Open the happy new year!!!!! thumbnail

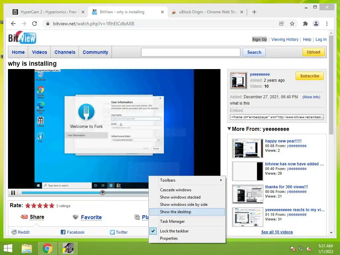pos(247,148)
